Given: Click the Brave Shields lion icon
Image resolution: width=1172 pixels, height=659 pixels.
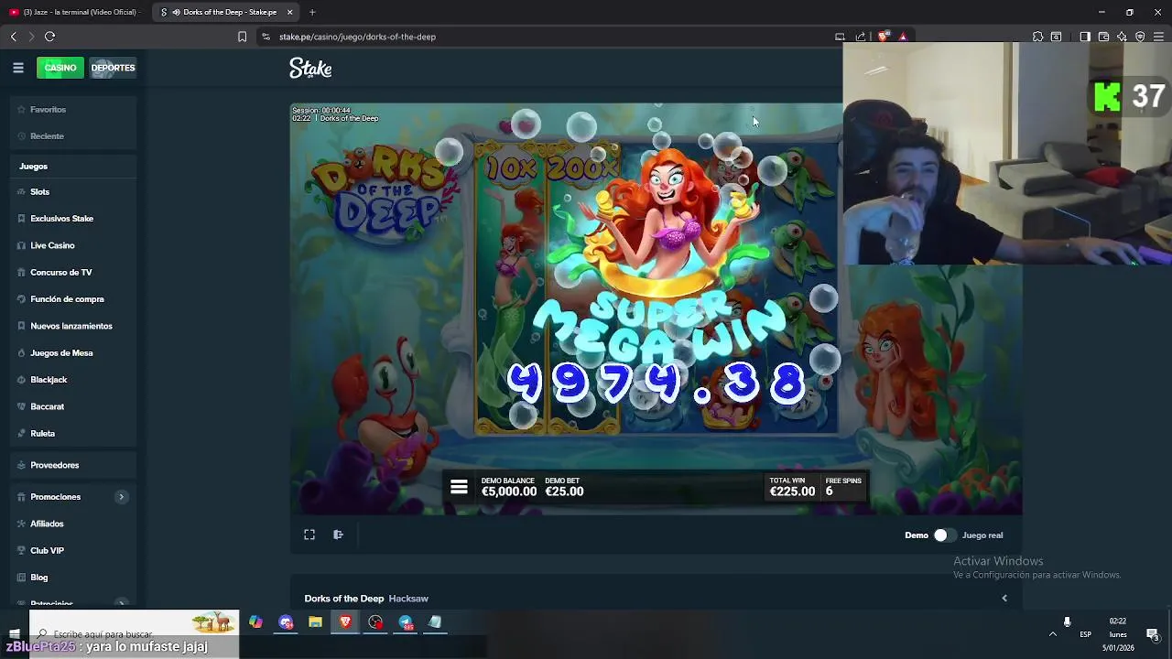Looking at the screenshot, I should coord(883,37).
